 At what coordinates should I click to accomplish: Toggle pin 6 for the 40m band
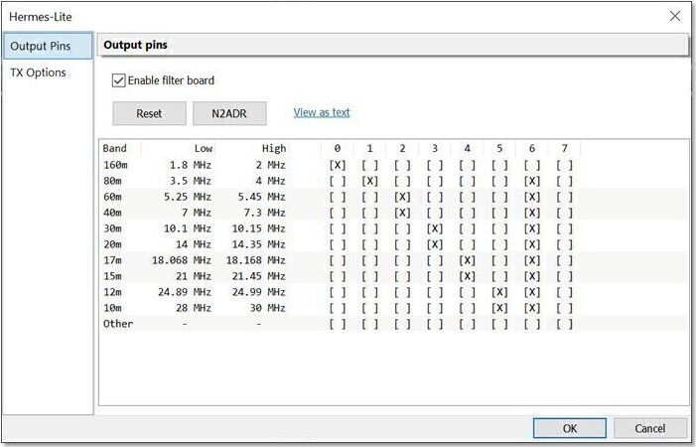pyautogui.click(x=532, y=213)
